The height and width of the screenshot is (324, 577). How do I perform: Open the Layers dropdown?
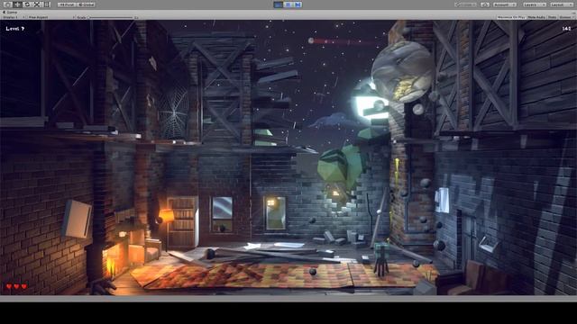pos(535,4)
